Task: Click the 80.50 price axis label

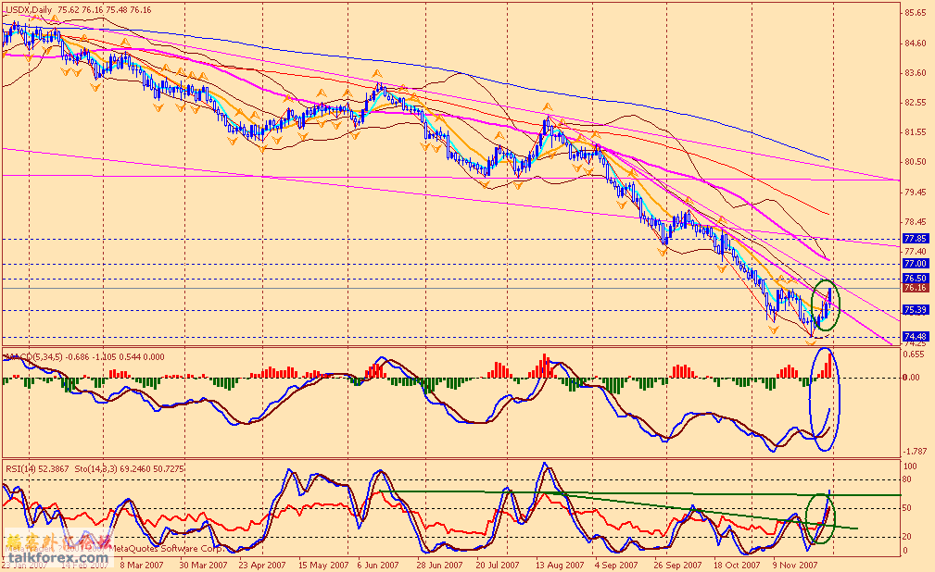Action: [x=916, y=162]
